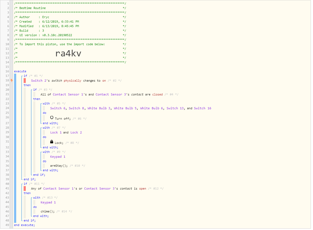Click Lock 1 device
Viewport: 313px width, 230px height.
tap(56, 132)
